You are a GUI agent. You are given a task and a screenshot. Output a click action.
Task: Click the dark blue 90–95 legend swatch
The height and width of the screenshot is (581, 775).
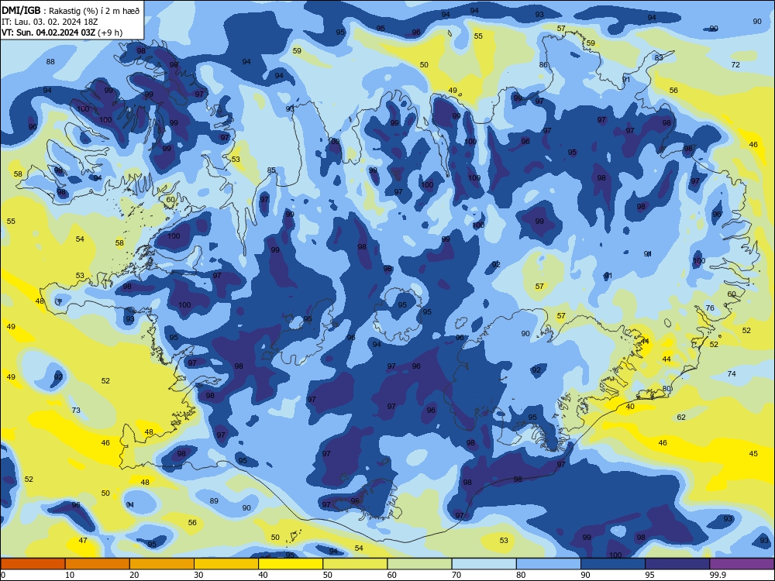pyautogui.click(x=613, y=564)
